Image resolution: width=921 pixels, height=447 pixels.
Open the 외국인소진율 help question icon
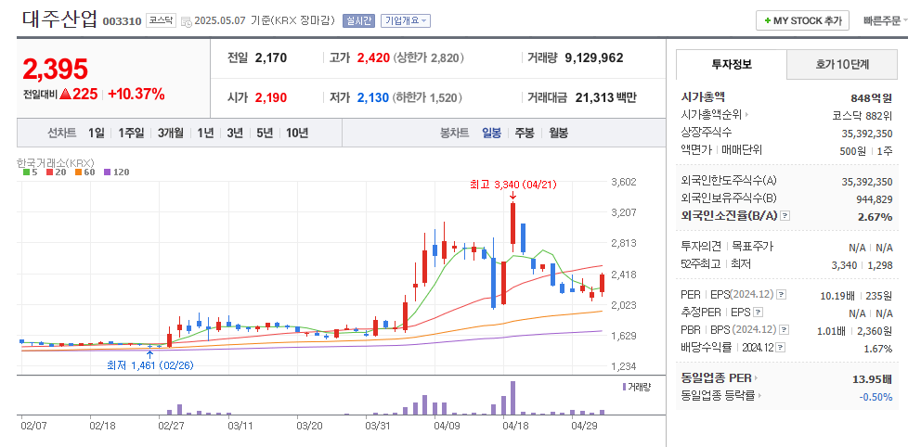click(x=785, y=216)
